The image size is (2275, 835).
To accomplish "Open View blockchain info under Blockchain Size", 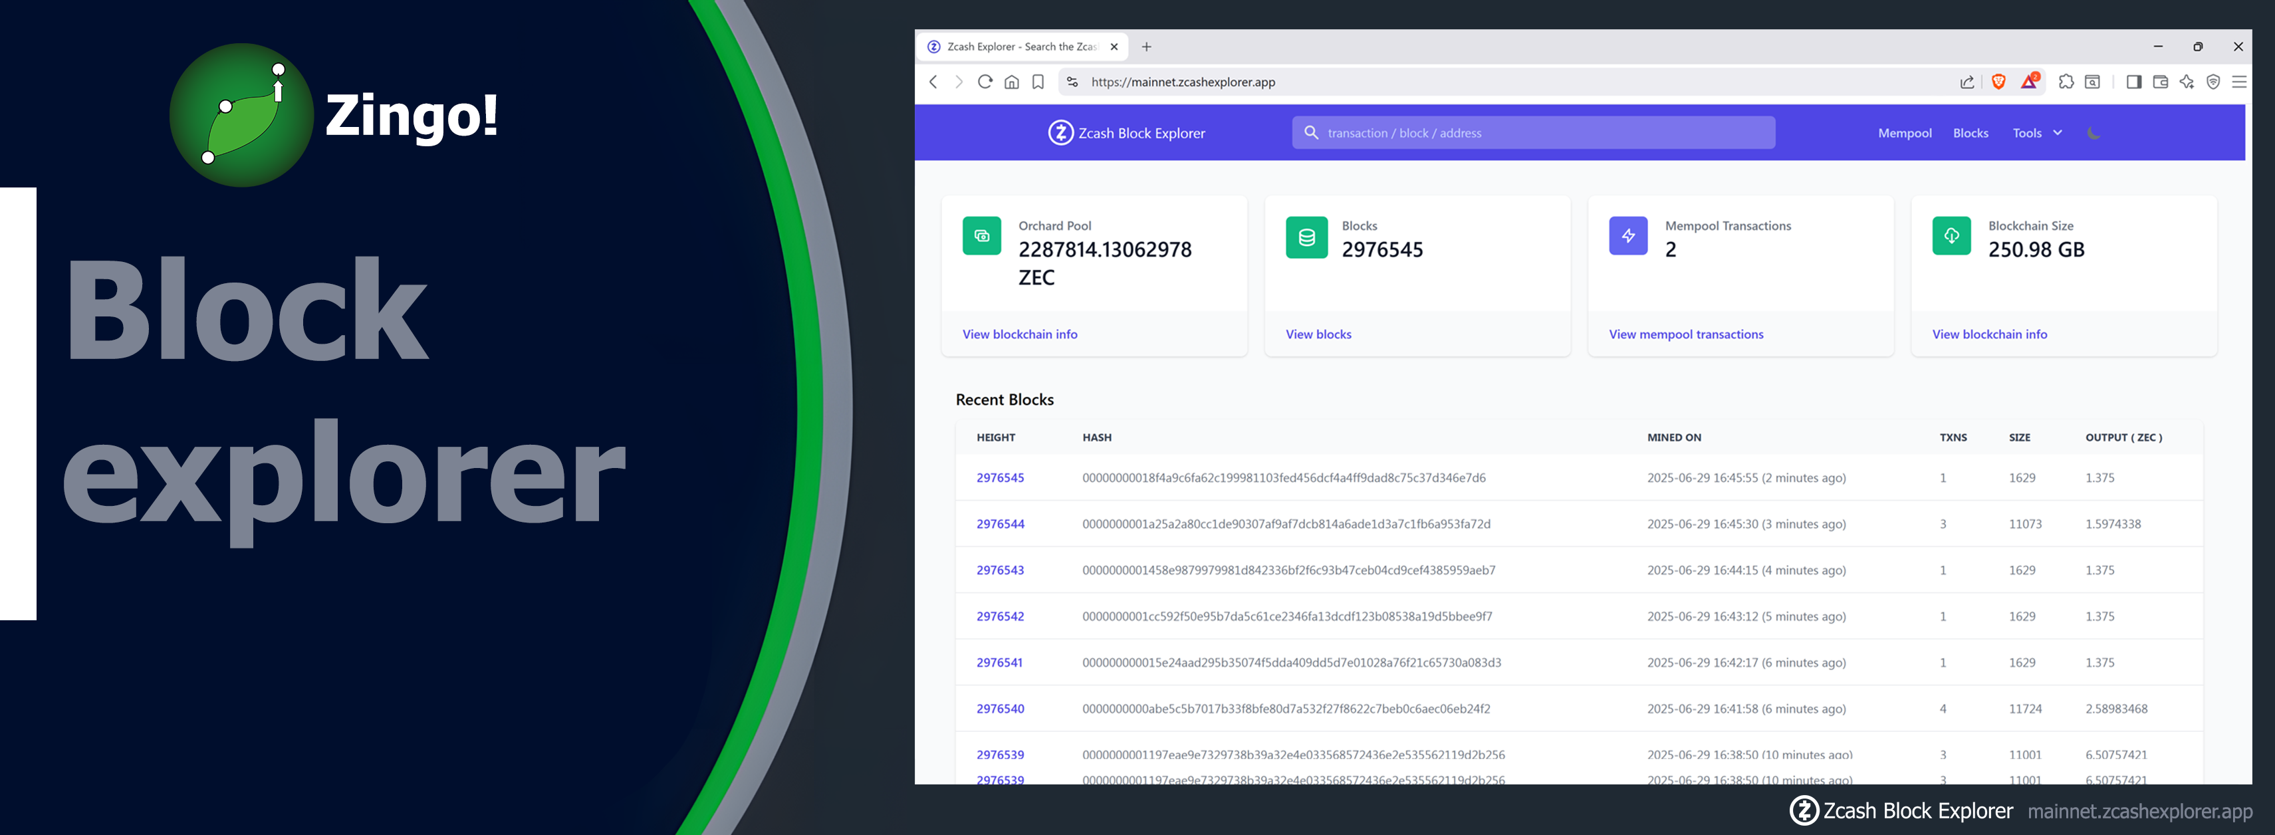I will point(1990,334).
